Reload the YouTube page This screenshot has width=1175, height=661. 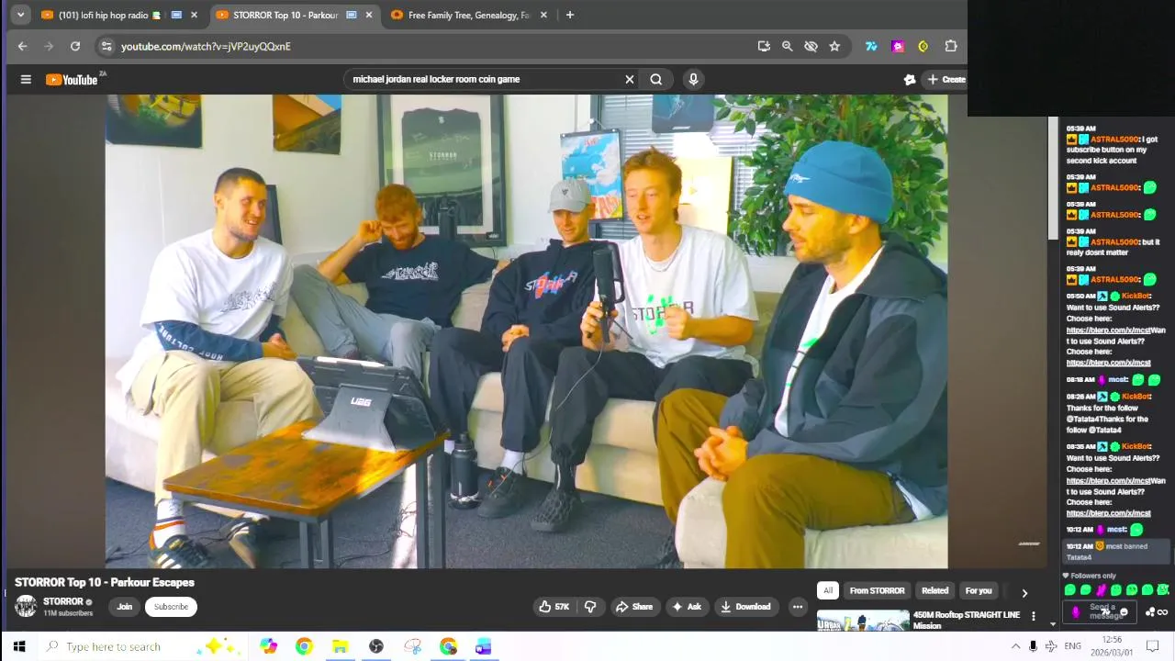pyautogui.click(x=75, y=46)
